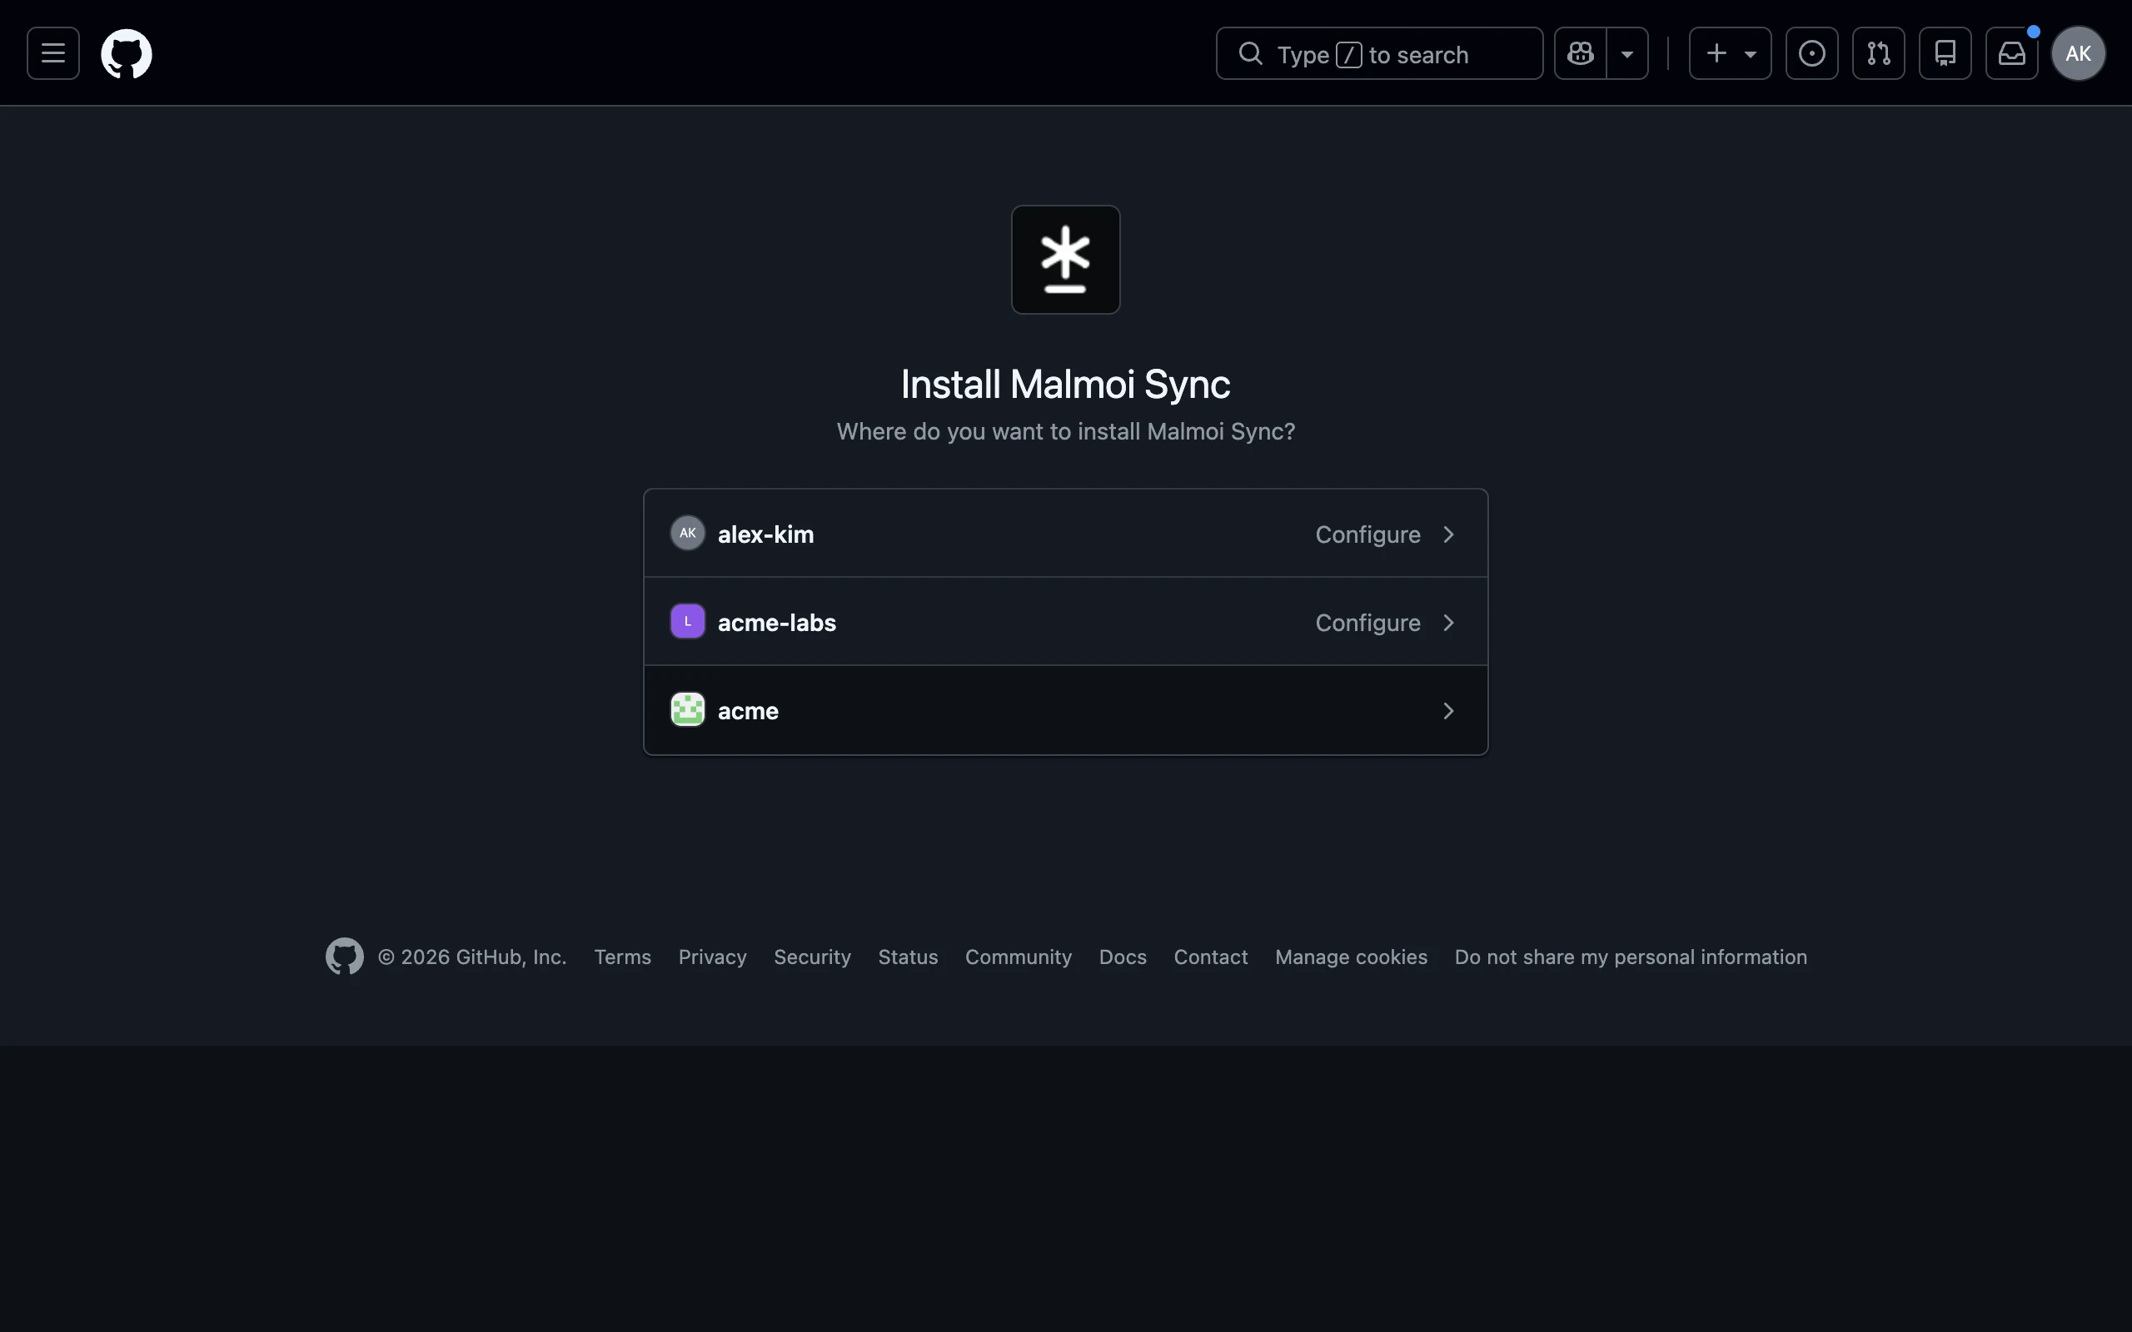The image size is (2132, 1332).
Task: Open the Terms footer link
Action: [622, 957]
